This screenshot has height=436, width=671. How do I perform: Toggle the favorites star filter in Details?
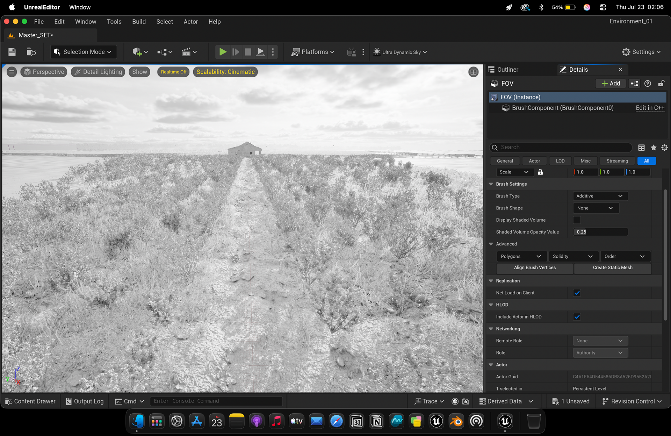click(x=654, y=148)
